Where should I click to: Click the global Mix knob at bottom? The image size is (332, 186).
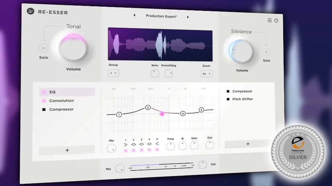[x=120, y=168]
